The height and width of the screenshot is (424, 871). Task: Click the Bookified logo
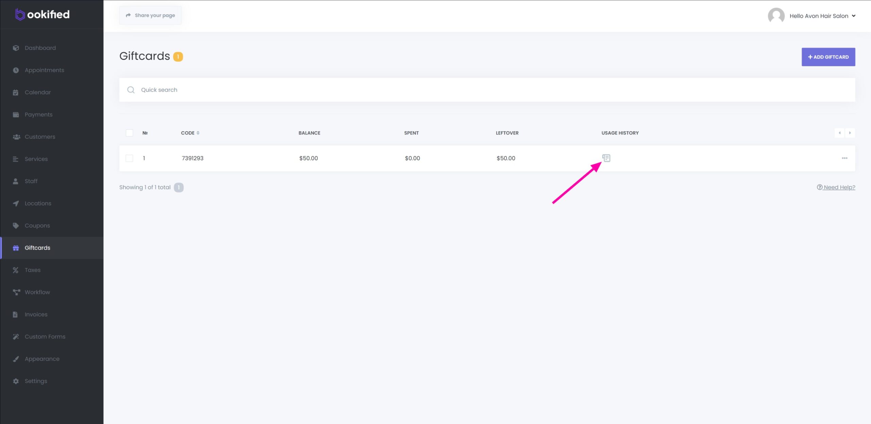43,14
